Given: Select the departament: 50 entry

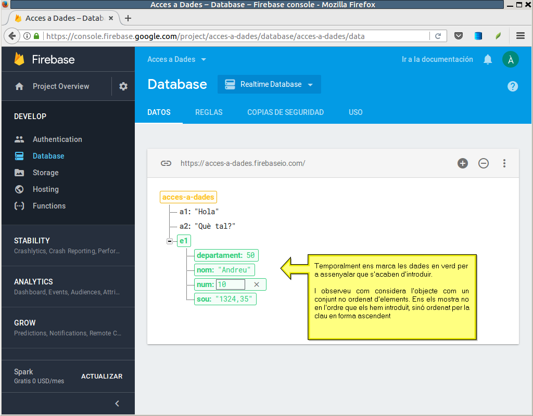Looking at the screenshot, I should click(x=226, y=255).
